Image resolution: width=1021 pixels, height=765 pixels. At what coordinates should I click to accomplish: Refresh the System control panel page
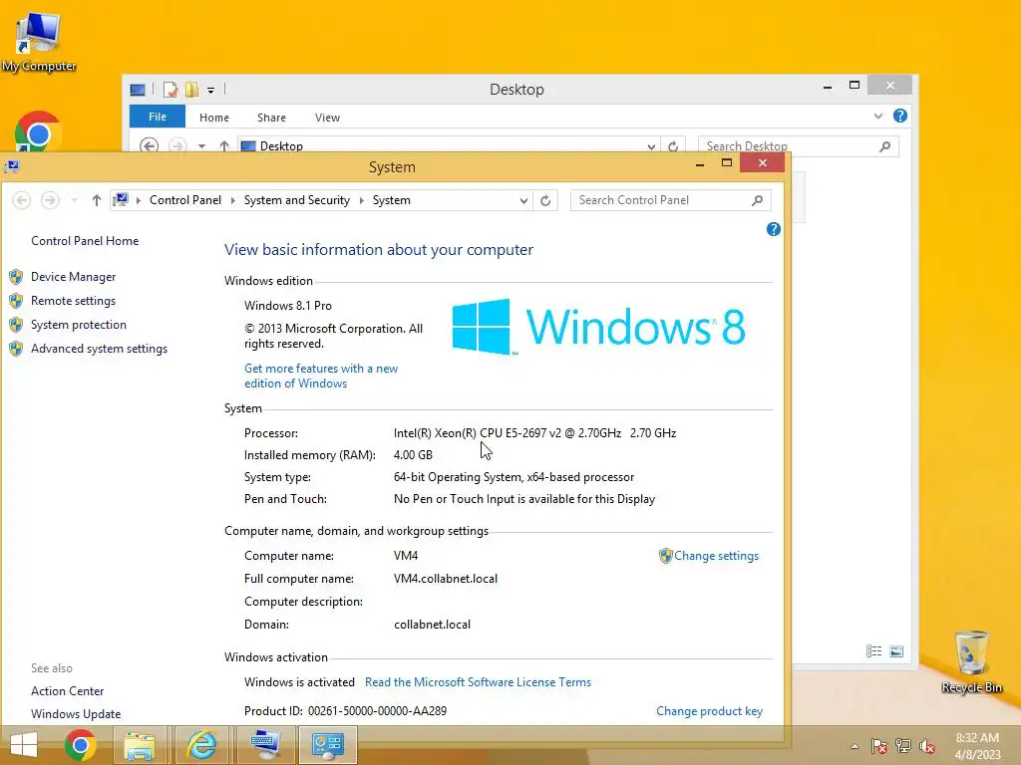pyautogui.click(x=545, y=200)
